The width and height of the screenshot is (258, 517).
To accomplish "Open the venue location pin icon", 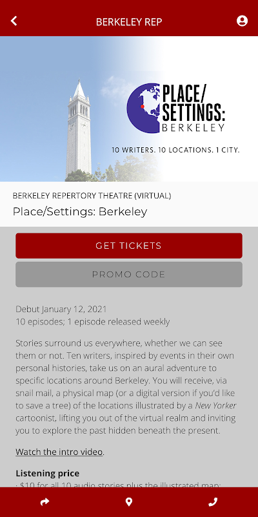I will (129, 502).
